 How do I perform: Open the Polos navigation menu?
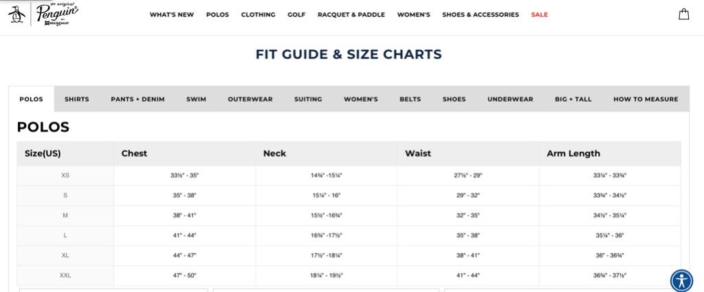(217, 15)
